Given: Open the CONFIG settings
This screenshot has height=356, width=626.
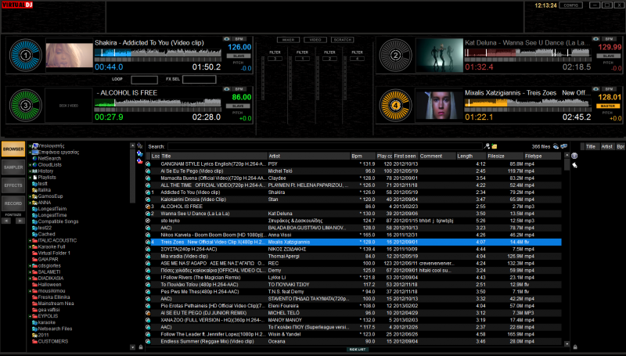Looking at the screenshot, I should pos(571,5).
